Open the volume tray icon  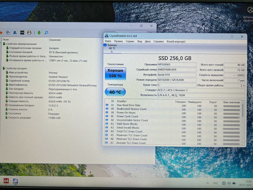coord(229,183)
